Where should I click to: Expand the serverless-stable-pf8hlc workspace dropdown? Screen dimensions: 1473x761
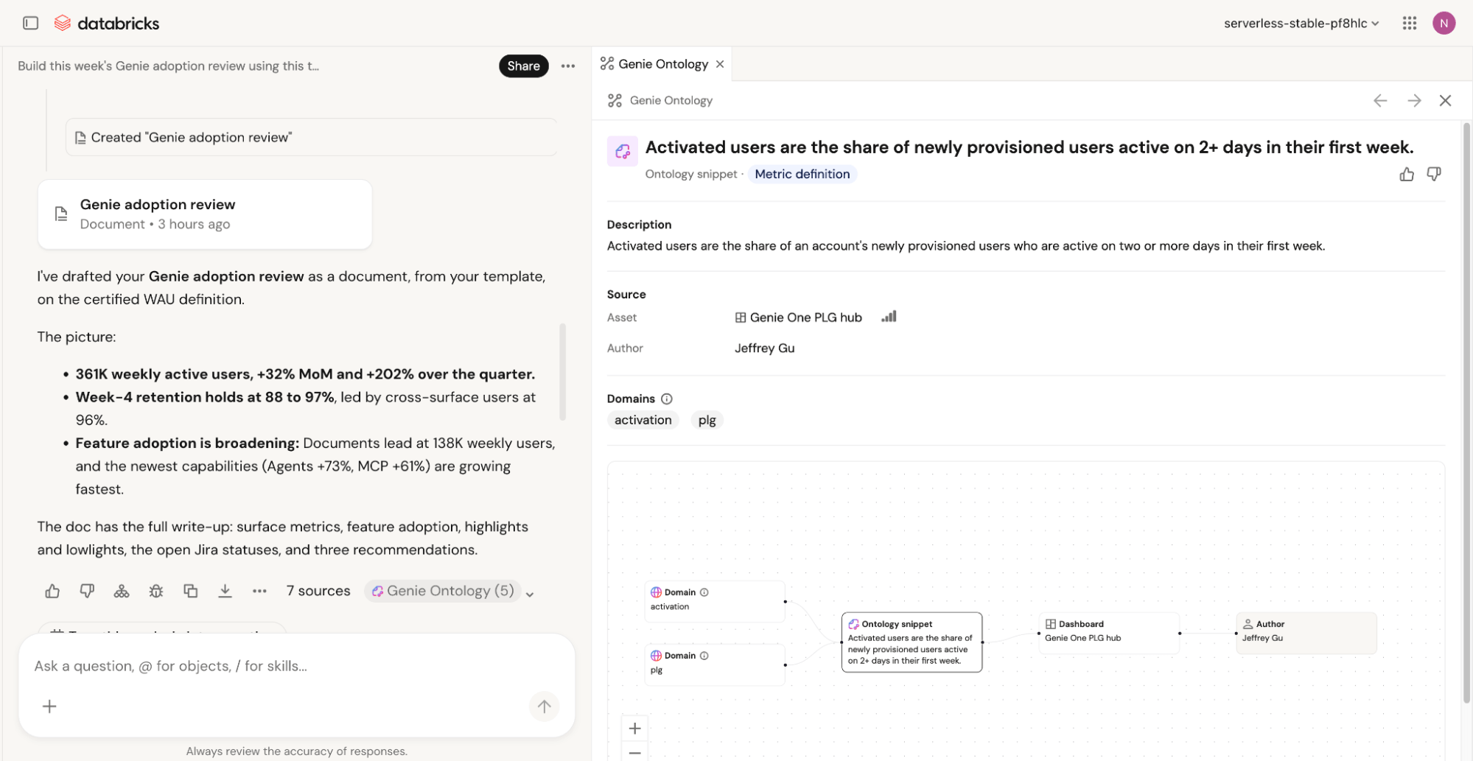pyautogui.click(x=1301, y=23)
